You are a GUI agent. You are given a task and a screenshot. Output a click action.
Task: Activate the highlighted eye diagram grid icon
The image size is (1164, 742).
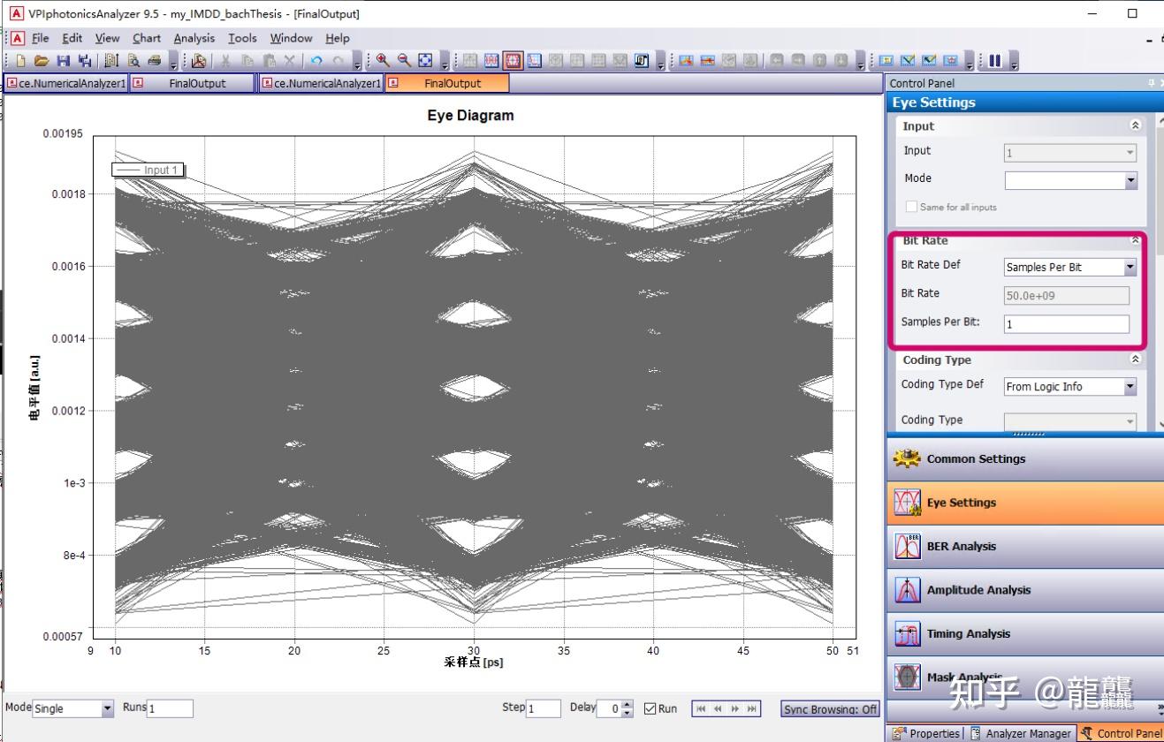click(512, 60)
